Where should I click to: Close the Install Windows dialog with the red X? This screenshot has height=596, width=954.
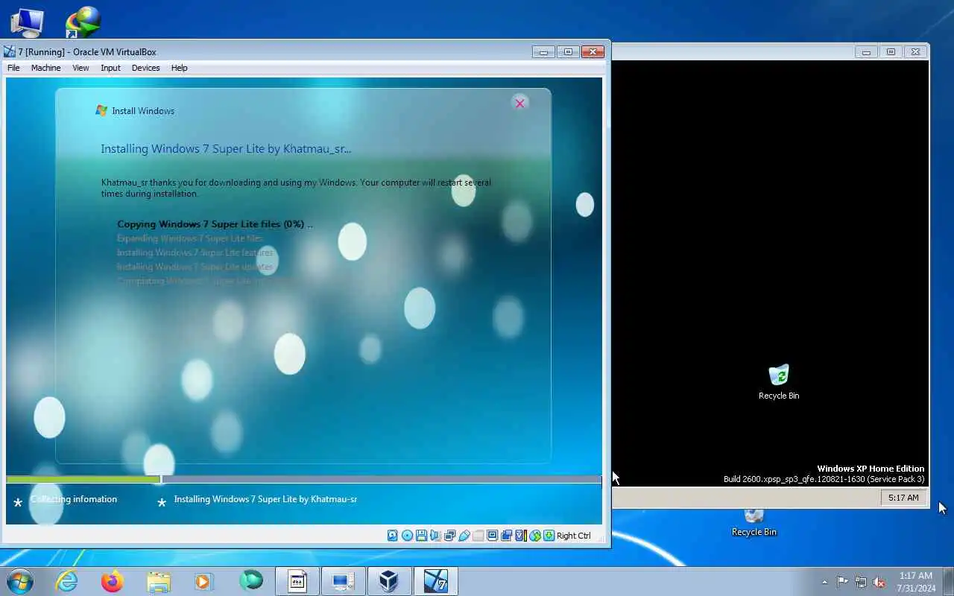(x=520, y=103)
